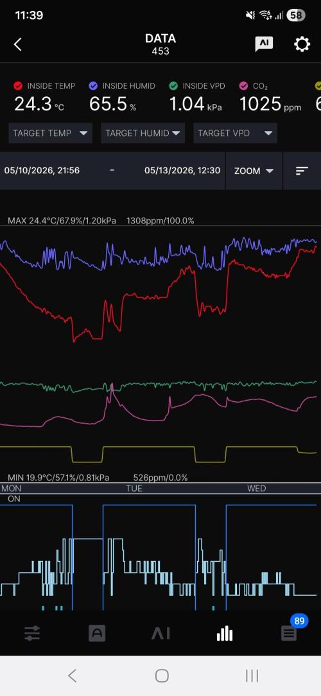Viewport: 321px width, 696px height.
Task: Tap the TUE day marker on timeline
Action: click(x=134, y=488)
